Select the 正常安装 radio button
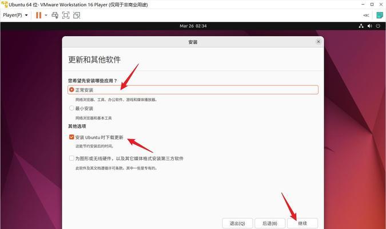This screenshot has width=386, height=229. click(71, 90)
